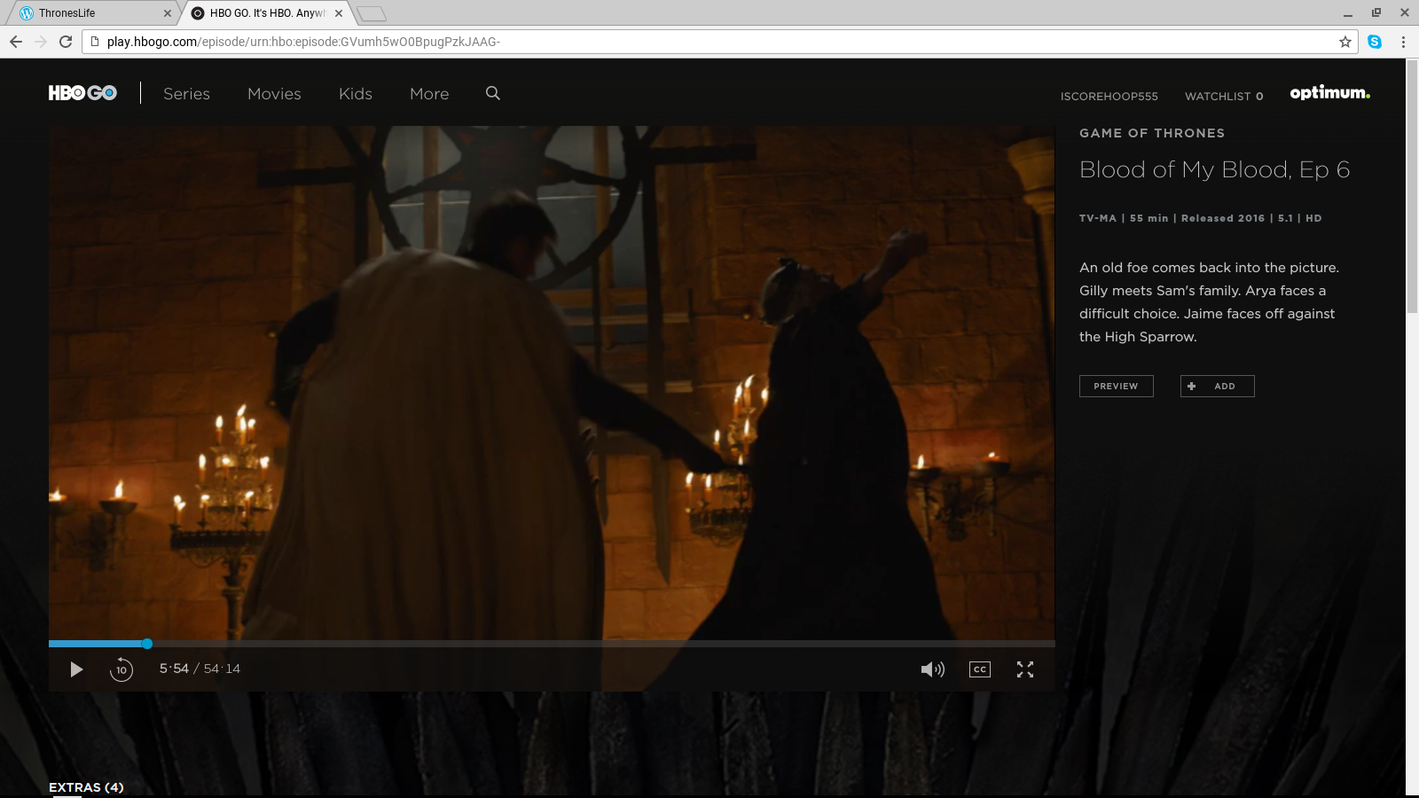Open the Skype extension icon

(x=1375, y=42)
